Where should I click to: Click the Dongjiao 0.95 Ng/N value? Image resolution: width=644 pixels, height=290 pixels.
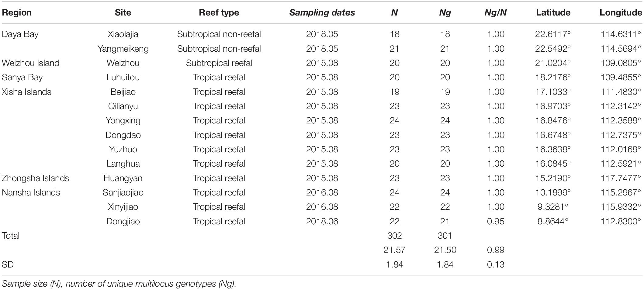(x=496, y=221)
